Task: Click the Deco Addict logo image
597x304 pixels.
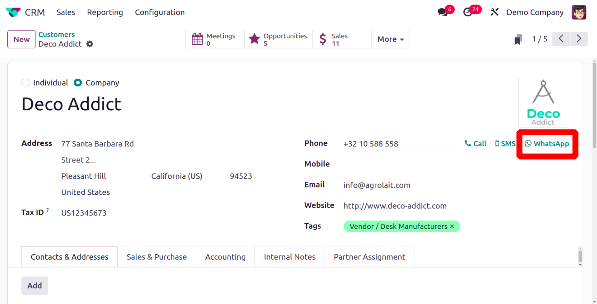Action: 543,102
